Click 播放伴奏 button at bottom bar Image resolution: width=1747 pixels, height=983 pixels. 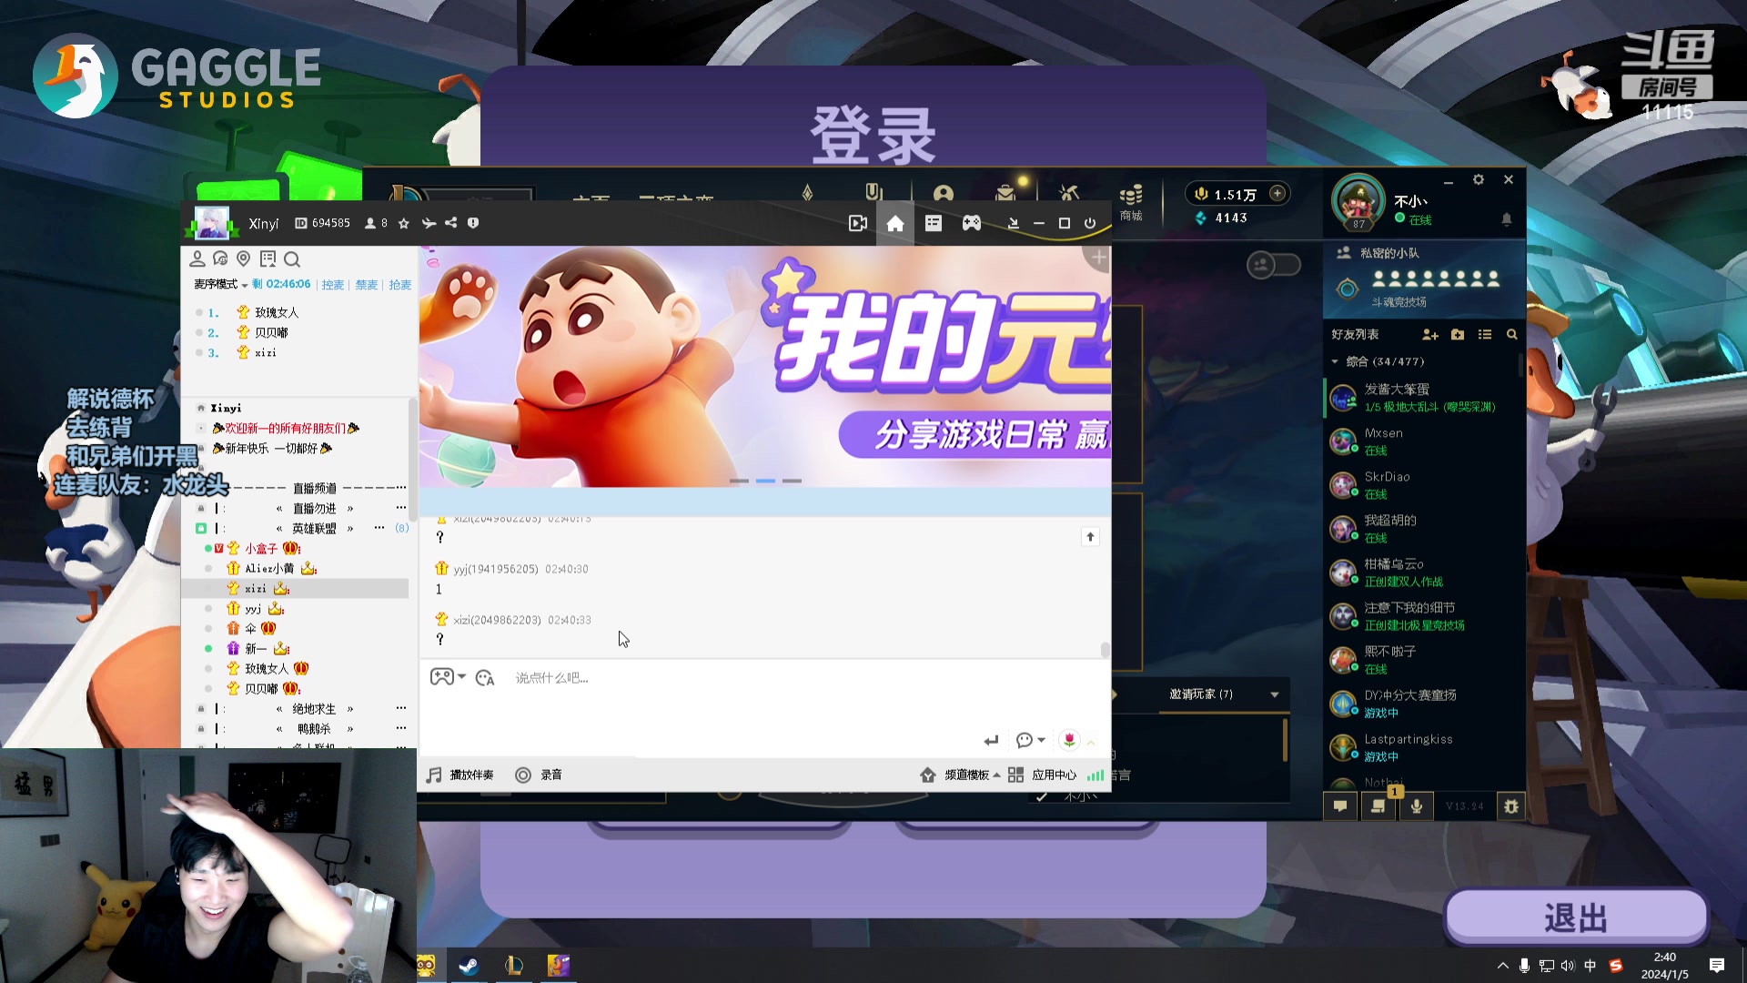(460, 775)
